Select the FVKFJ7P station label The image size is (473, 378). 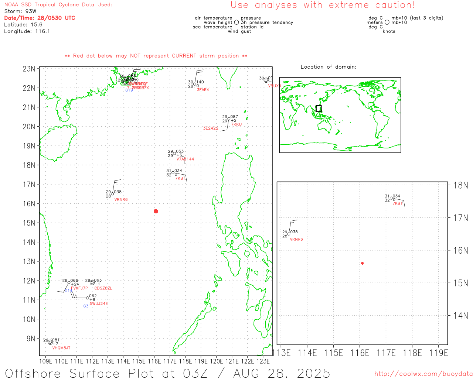[x=79, y=288]
